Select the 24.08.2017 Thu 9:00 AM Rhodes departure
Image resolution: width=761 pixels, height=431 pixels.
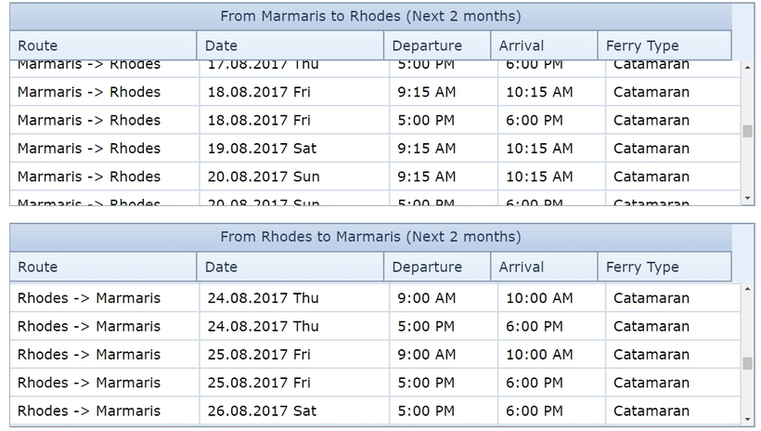(371, 298)
